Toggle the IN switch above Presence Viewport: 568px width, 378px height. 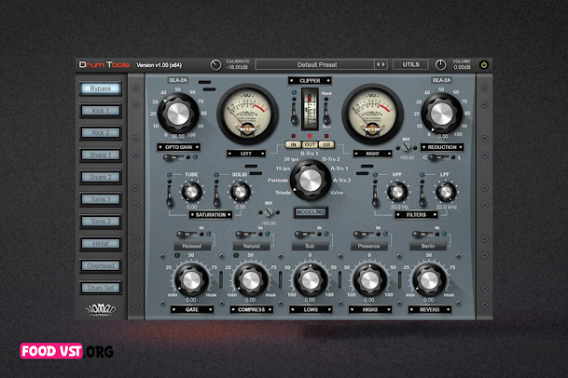(365, 235)
